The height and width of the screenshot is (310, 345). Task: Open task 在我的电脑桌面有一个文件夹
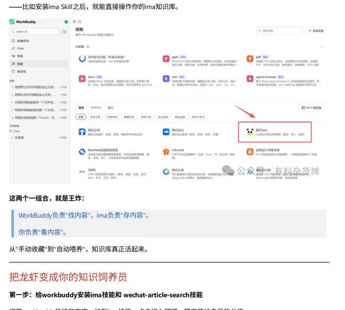click(x=39, y=102)
